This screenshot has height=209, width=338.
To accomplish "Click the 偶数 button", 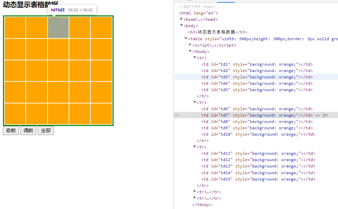I will [x=28, y=131].
